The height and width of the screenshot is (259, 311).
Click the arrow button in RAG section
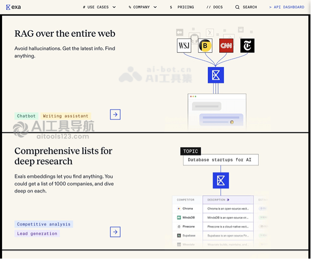(x=115, y=114)
